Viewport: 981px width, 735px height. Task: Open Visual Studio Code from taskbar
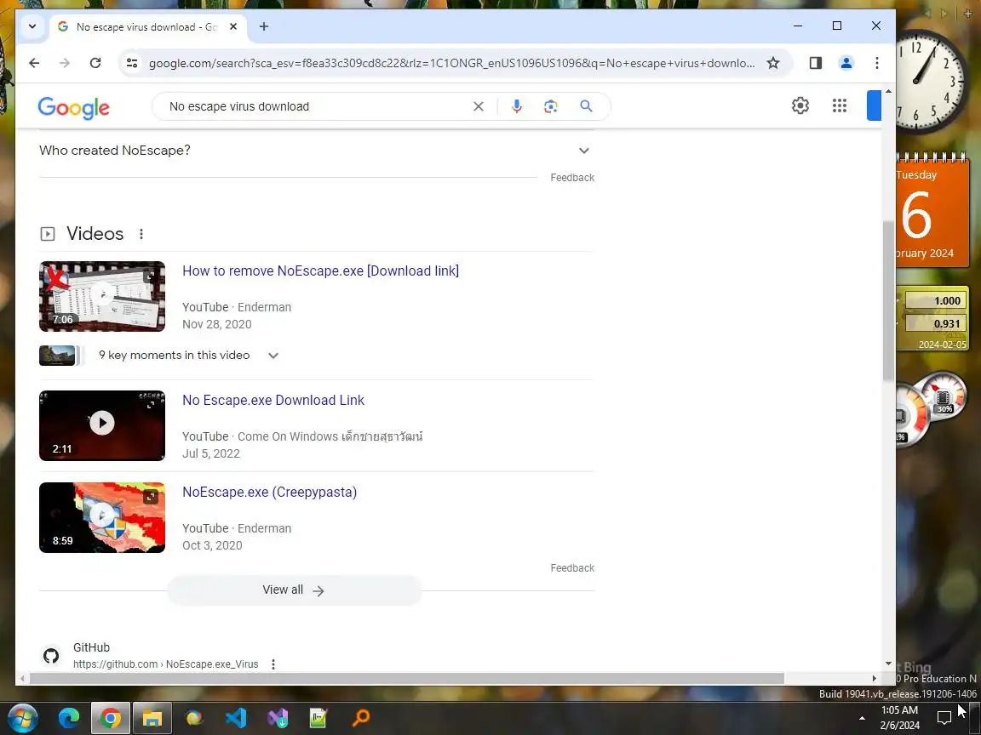click(x=236, y=717)
